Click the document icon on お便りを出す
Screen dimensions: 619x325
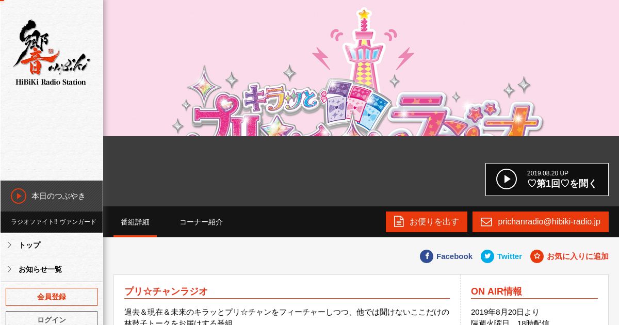point(399,222)
